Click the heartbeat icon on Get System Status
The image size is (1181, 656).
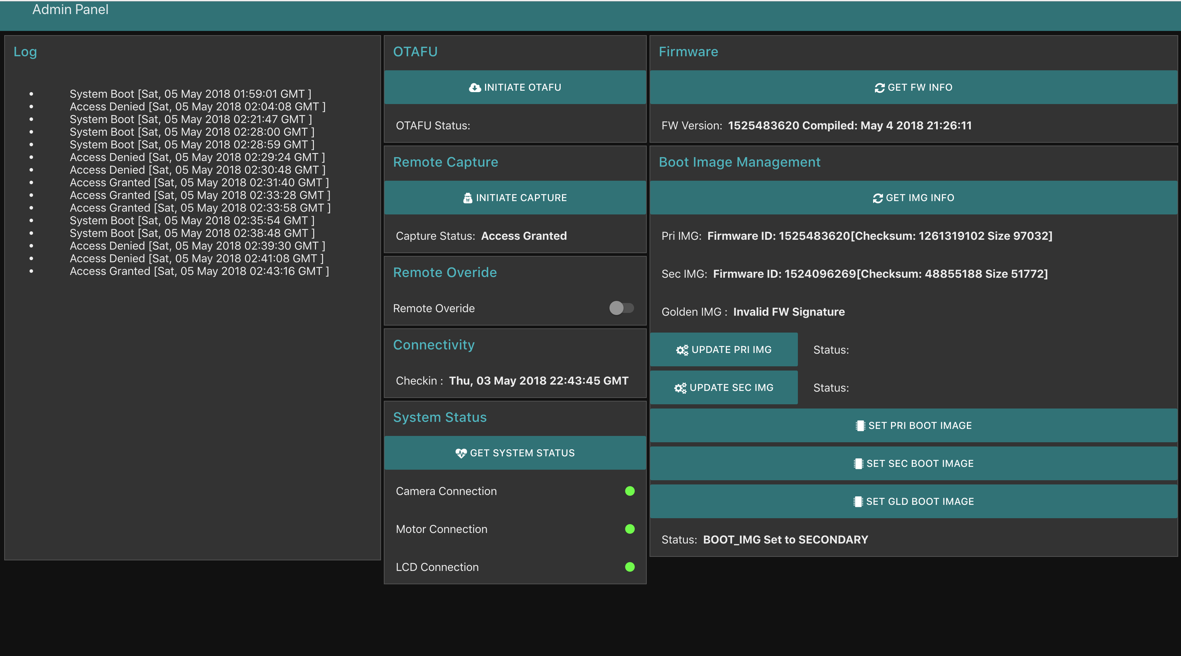(461, 454)
